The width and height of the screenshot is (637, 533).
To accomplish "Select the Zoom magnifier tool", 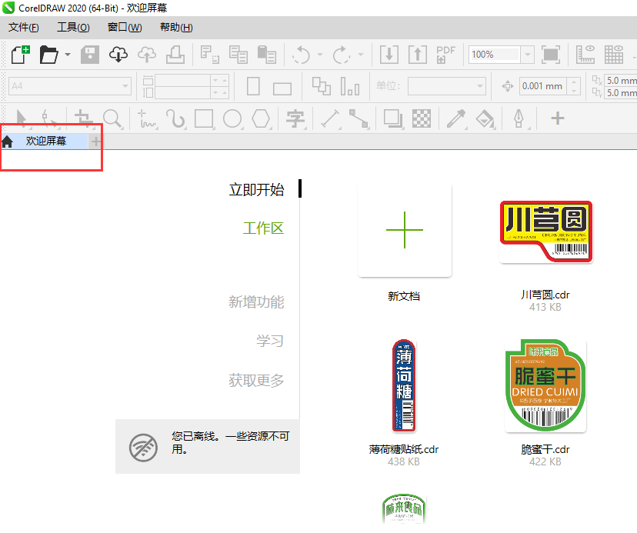I will pos(112,118).
